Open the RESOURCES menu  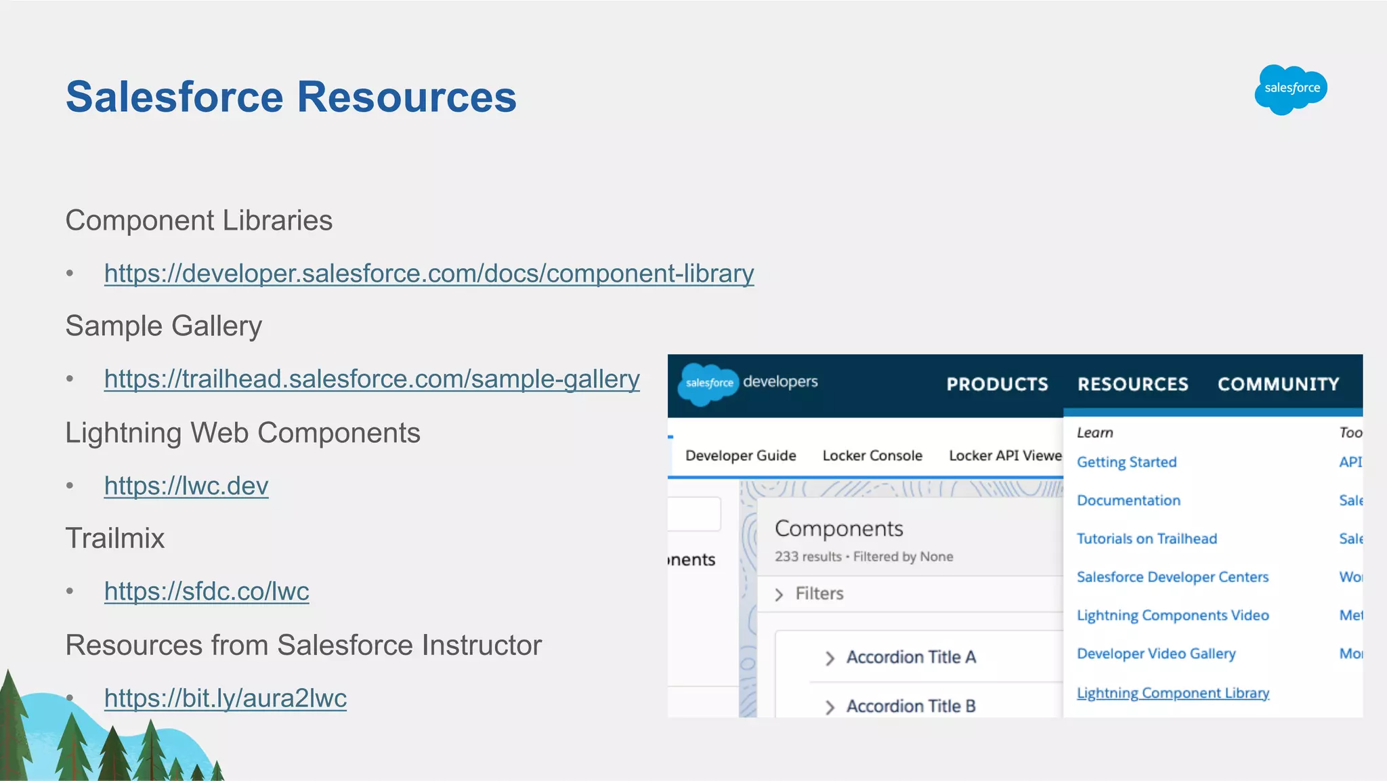1133,384
